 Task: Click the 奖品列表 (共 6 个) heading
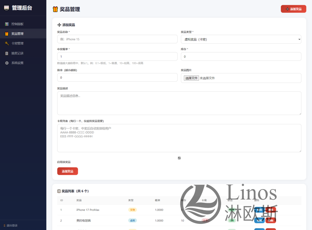75,191
